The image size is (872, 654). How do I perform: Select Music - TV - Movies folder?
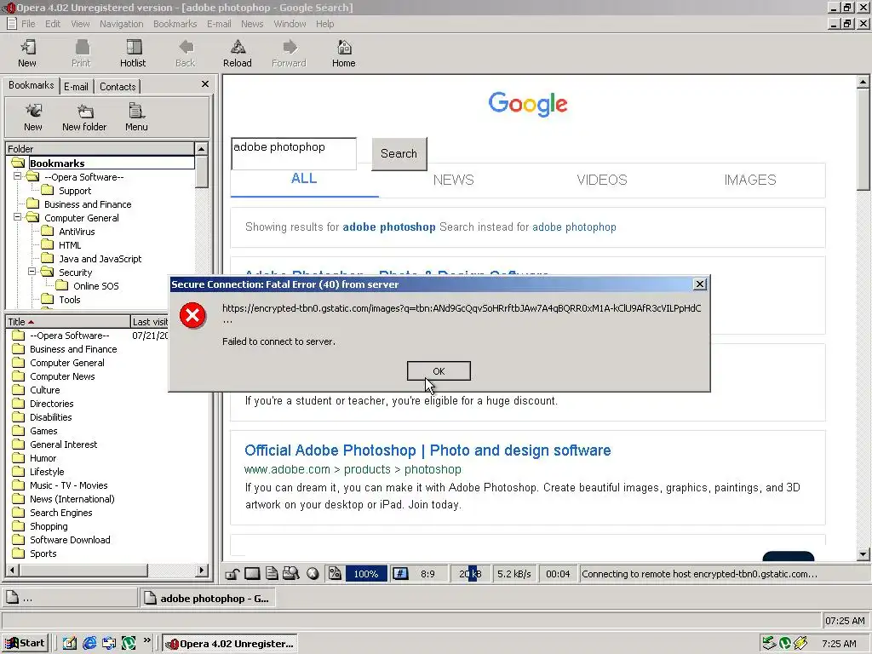coord(68,485)
